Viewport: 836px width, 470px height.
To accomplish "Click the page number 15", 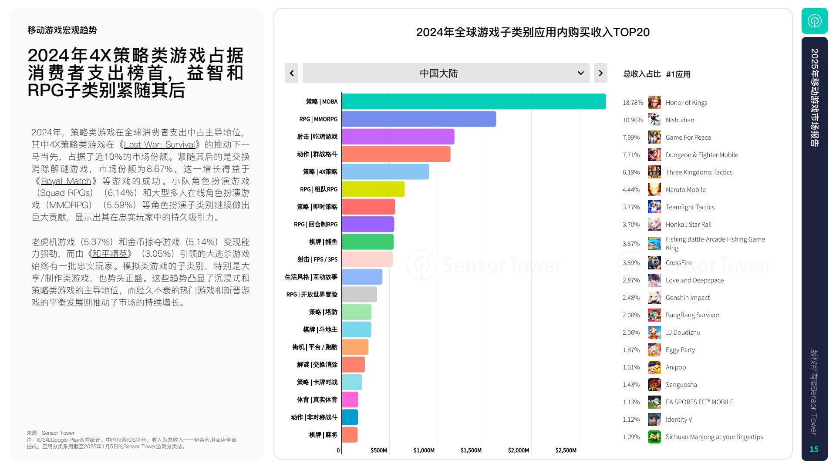I will (x=814, y=449).
